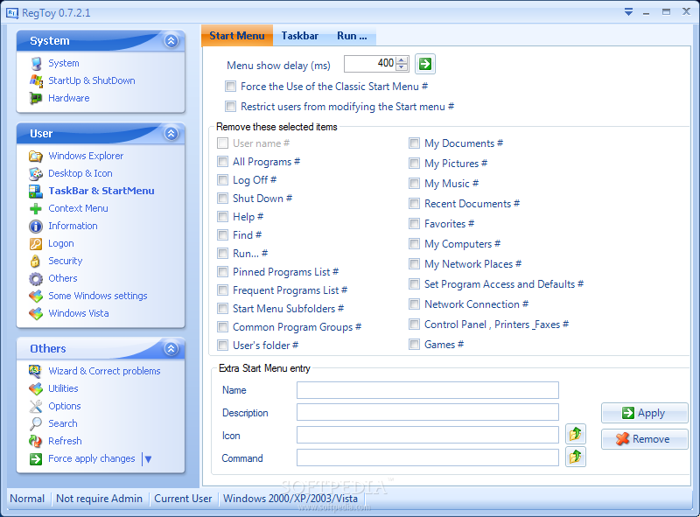Screen dimensions: 700x517
Task: Click the green plus Context Menu icon
Action: point(36,208)
